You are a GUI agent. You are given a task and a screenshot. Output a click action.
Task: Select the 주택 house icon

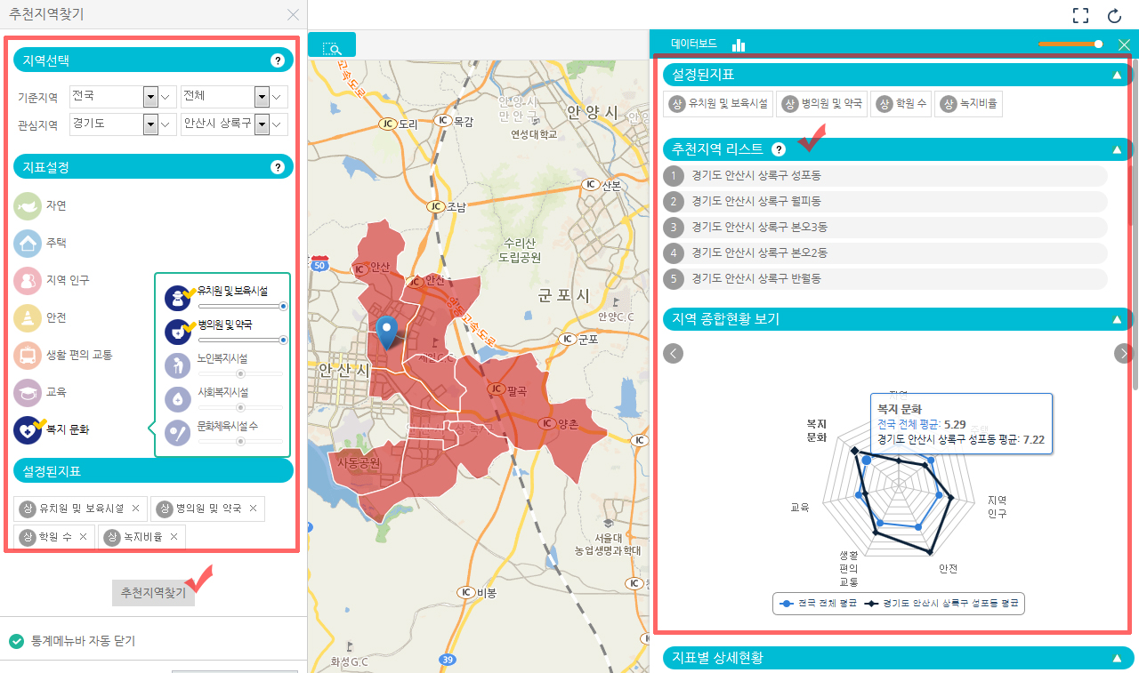28,243
